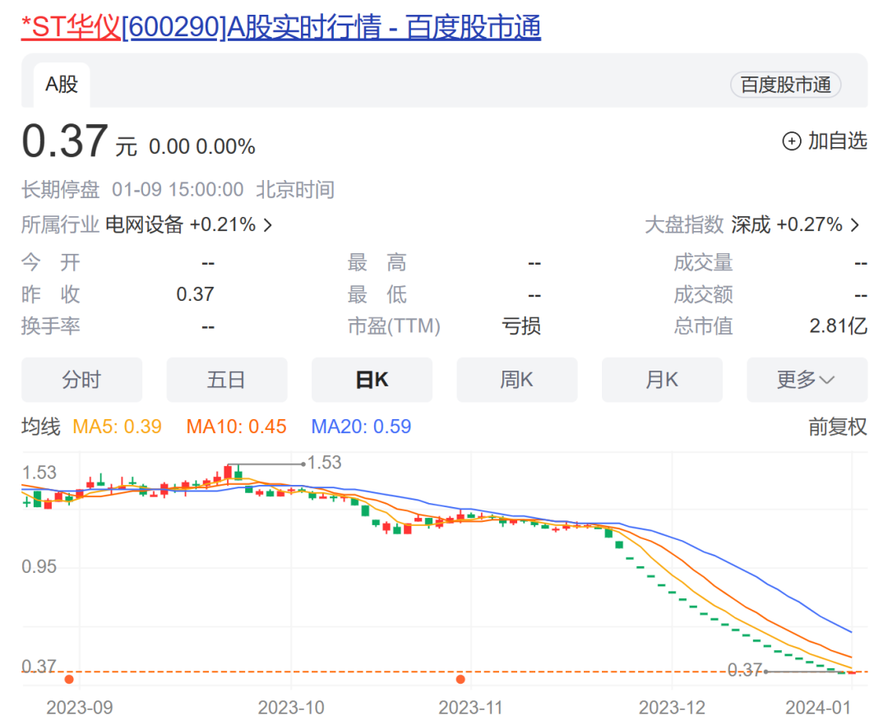Switch to the 五日 chart tab
The image size is (888, 720).
click(227, 379)
